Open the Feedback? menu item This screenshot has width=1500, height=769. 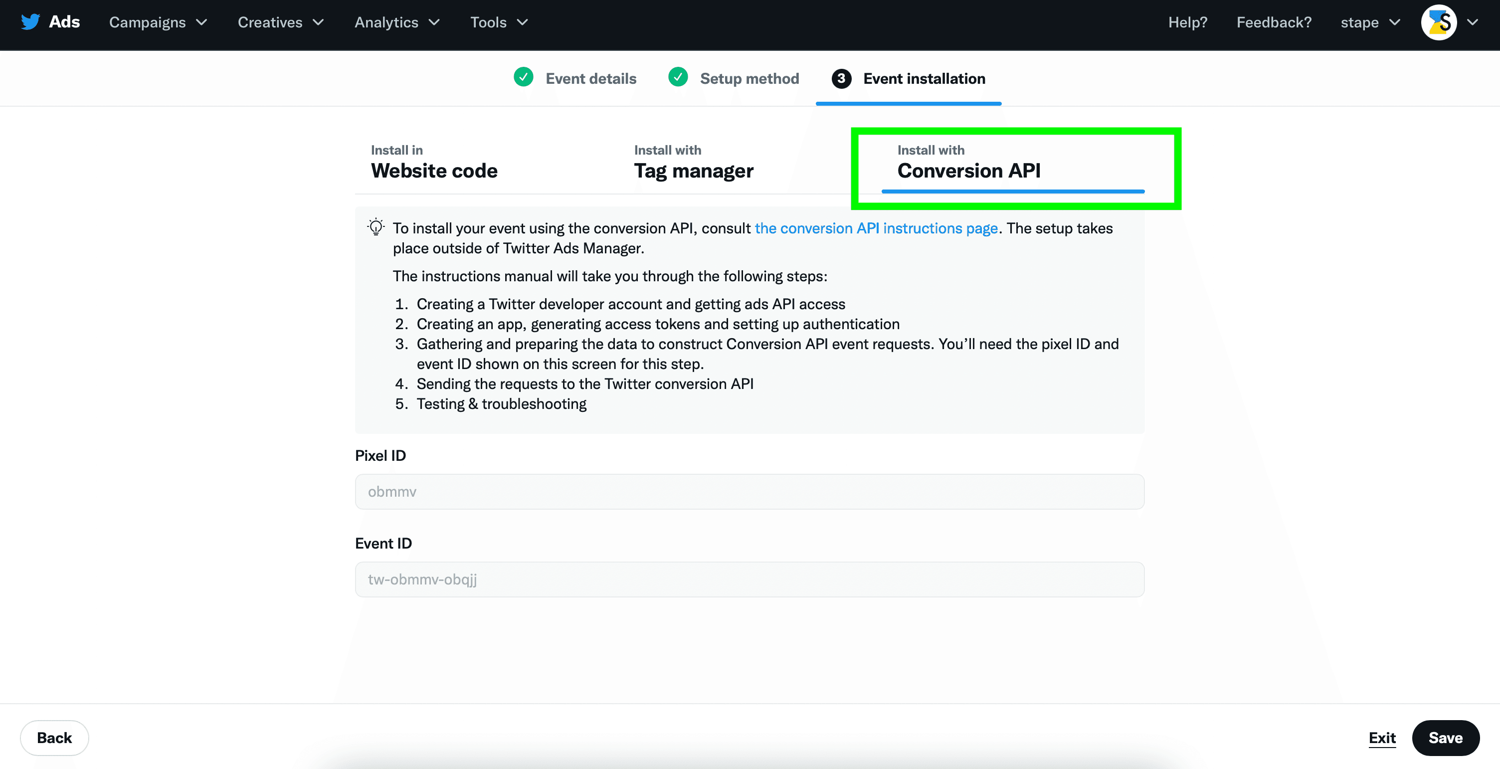[1274, 22]
